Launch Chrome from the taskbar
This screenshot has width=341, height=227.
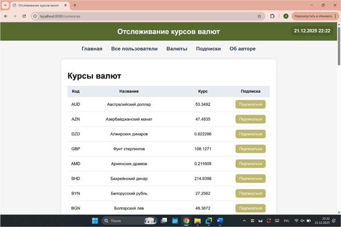187,220
